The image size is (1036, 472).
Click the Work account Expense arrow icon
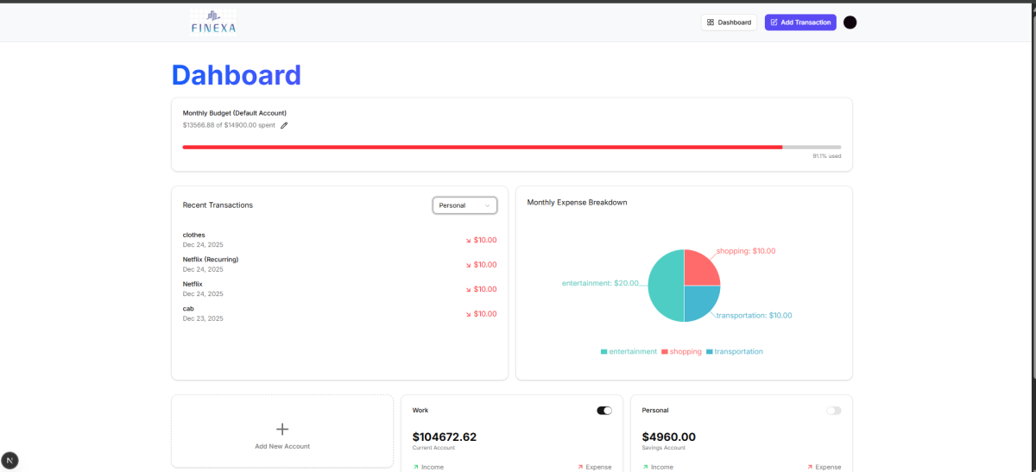coord(580,467)
